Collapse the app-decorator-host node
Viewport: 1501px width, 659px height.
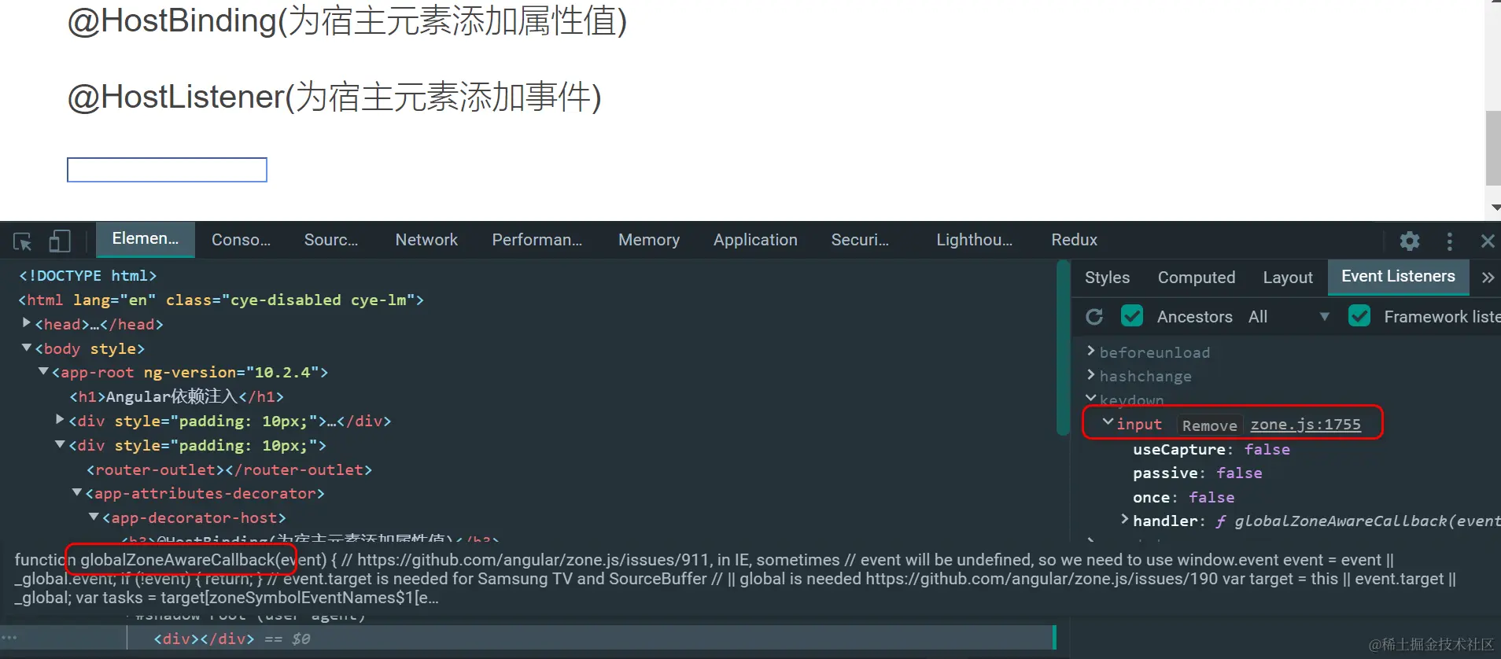point(94,517)
